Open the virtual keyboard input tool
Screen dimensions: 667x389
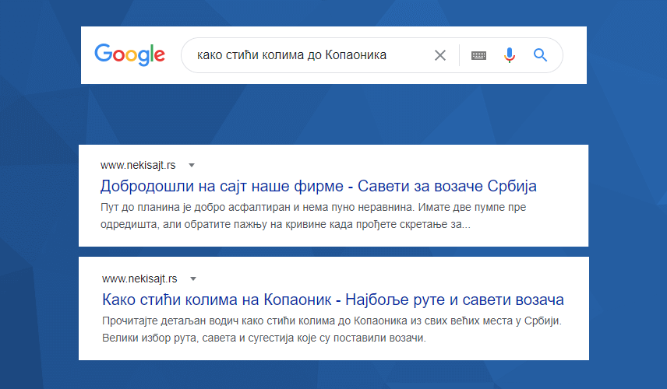[478, 55]
